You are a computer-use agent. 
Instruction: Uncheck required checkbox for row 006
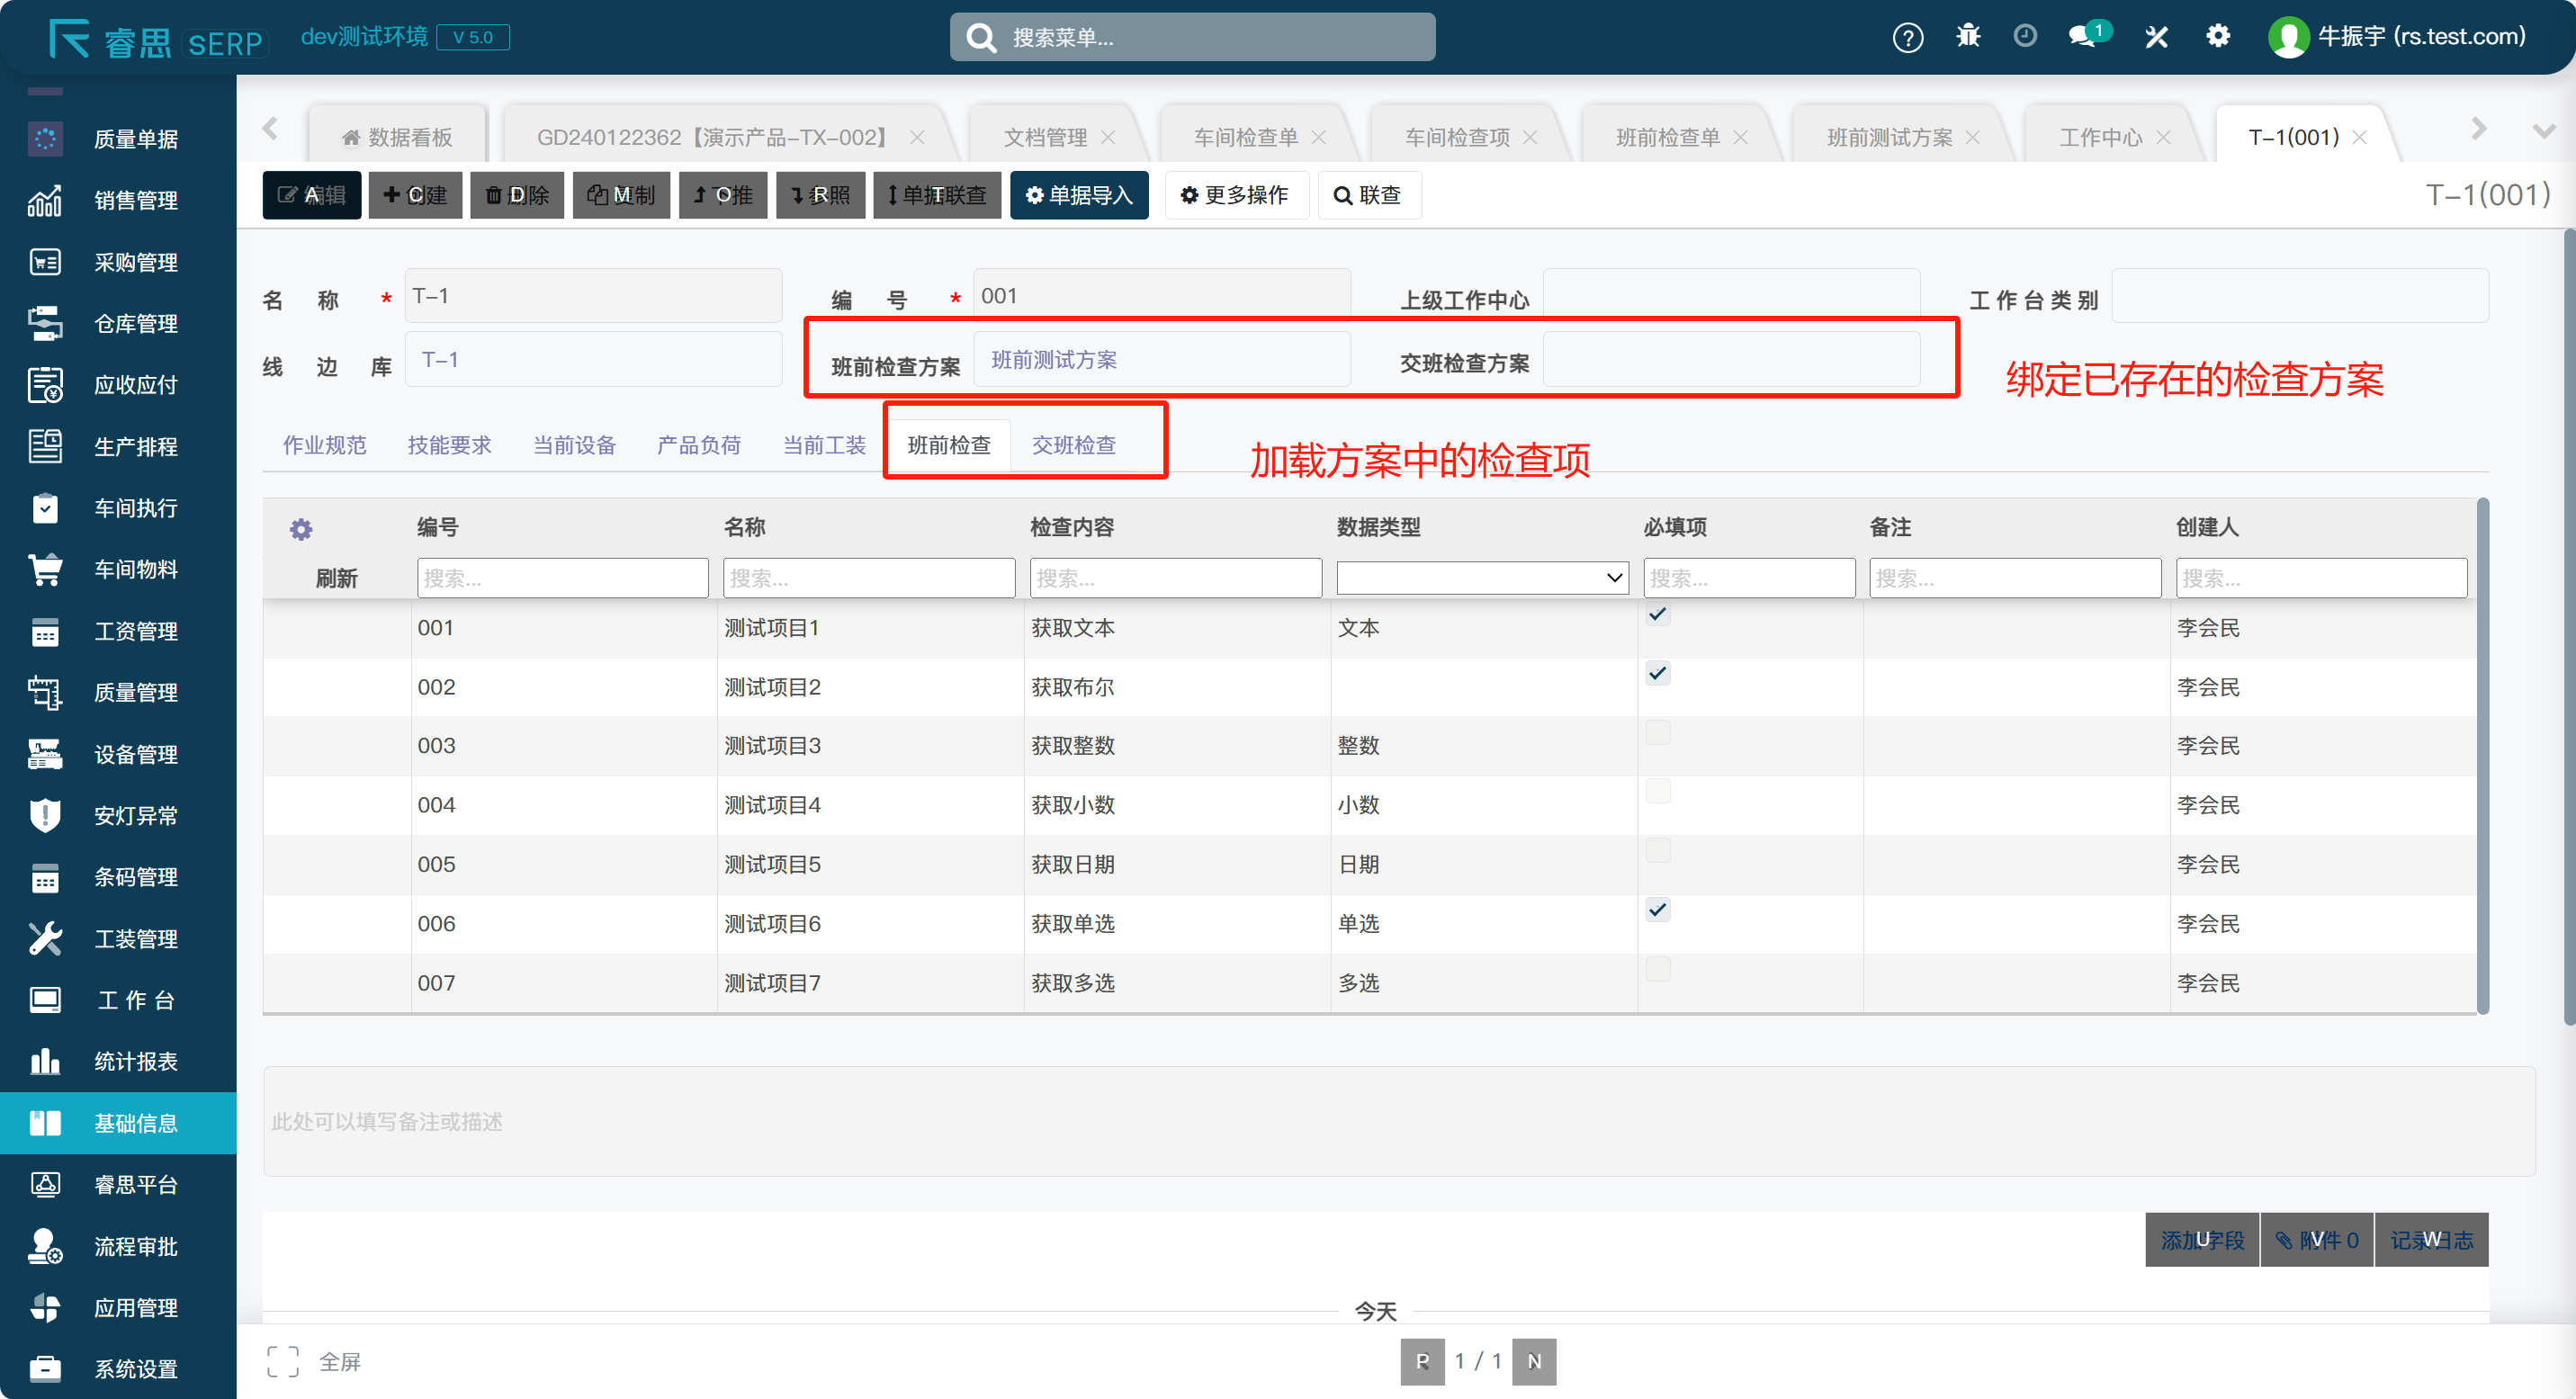1657,909
